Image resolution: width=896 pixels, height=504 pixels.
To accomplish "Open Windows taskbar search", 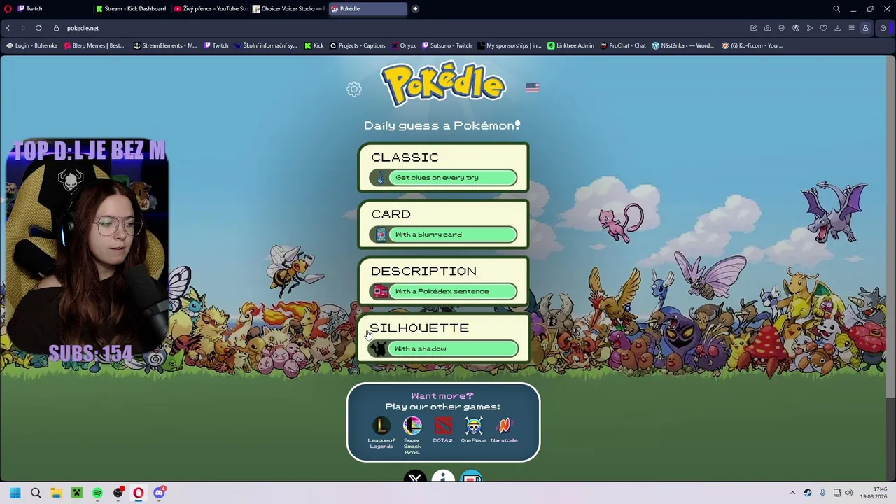I will click(36, 493).
